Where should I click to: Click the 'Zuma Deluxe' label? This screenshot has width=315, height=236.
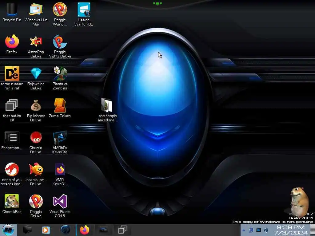tap(60, 116)
